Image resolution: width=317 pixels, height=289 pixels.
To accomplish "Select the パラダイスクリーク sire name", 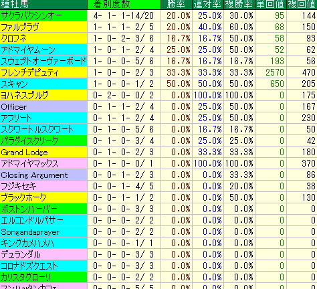I will pyautogui.click(x=43, y=140).
